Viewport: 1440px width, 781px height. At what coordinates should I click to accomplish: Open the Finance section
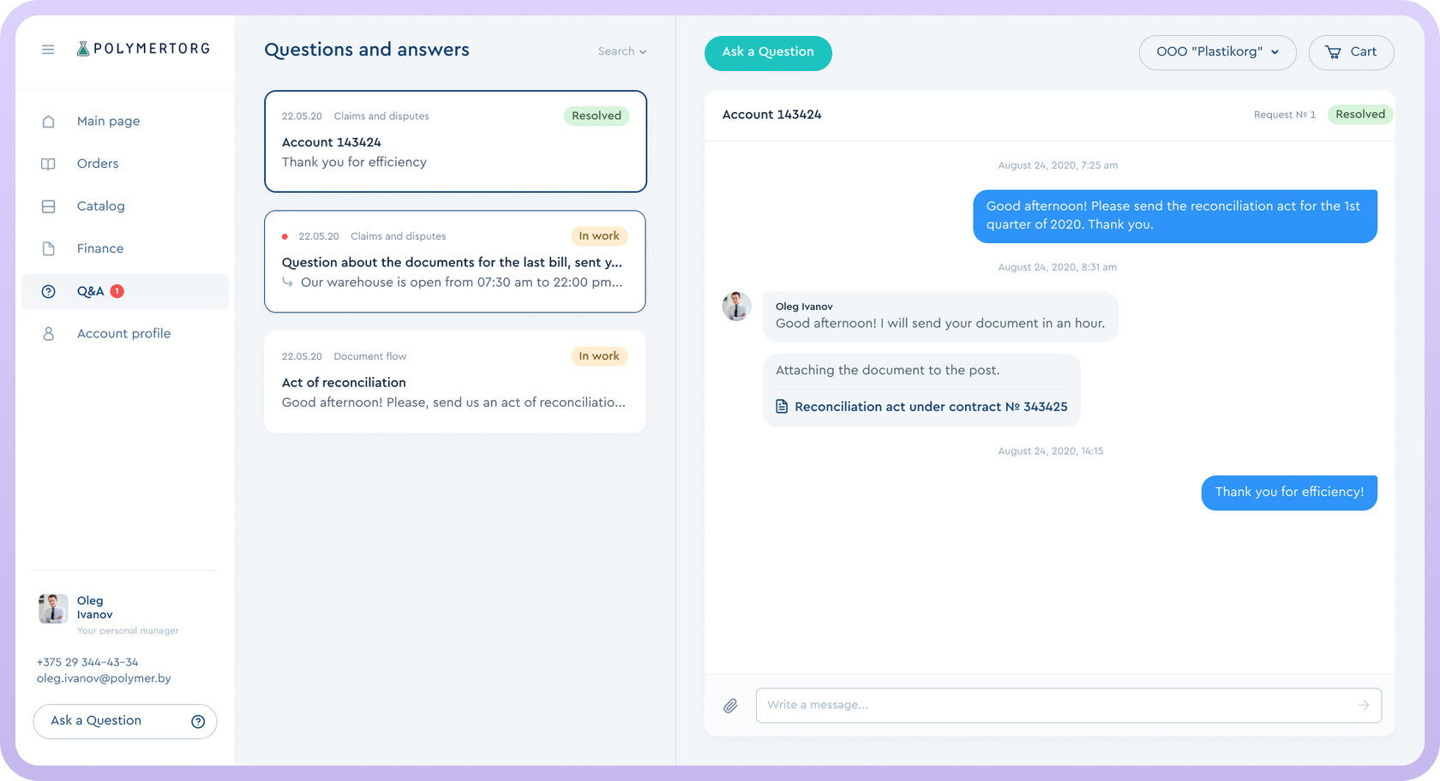[x=100, y=249]
